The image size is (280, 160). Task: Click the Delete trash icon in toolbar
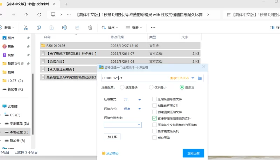[x=90, y=28]
